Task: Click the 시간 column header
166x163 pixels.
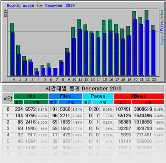Action: click(x=8, y=99)
